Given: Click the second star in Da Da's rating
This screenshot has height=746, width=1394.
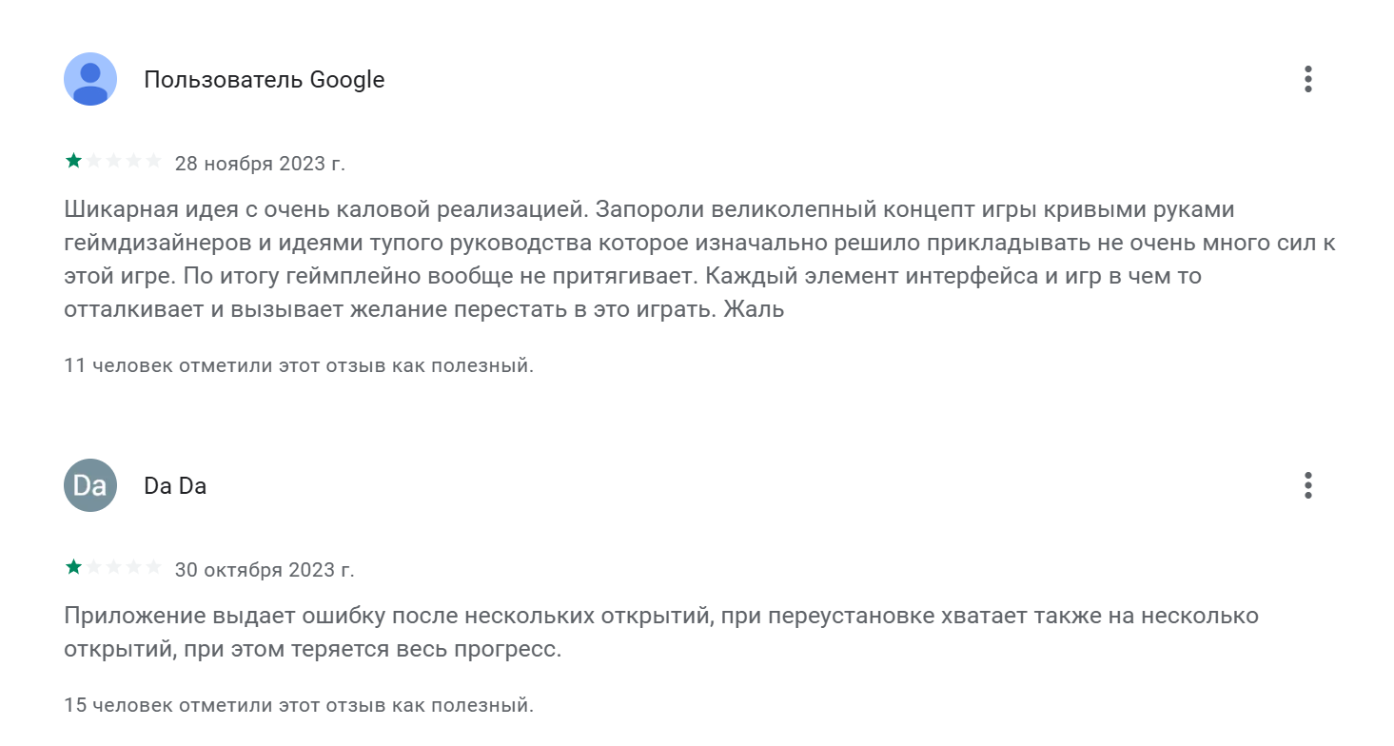Looking at the screenshot, I should click(x=93, y=567).
